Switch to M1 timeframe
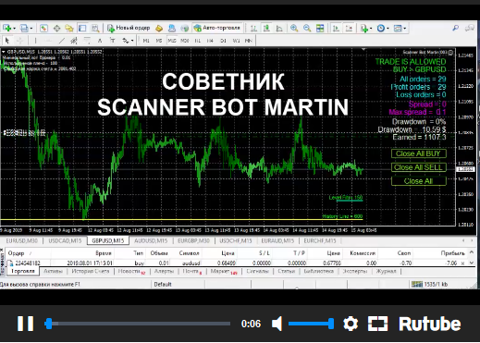The width and height of the screenshot is (480, 343). click(x=146, y=41)
